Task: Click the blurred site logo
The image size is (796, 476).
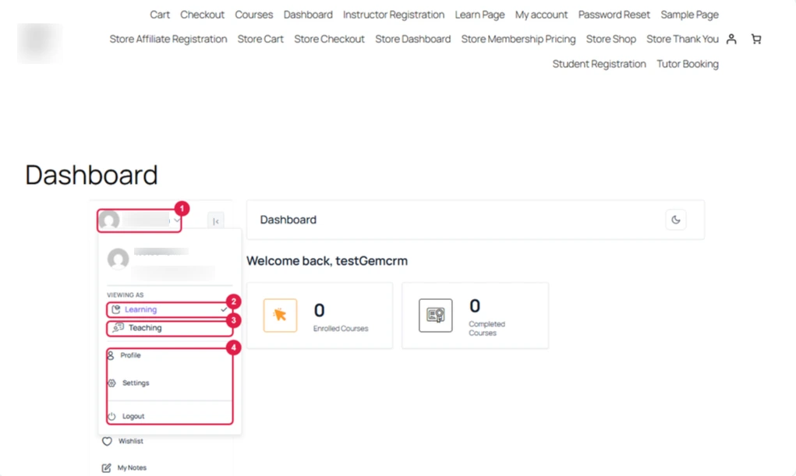Action: click(x=40, y=43)
